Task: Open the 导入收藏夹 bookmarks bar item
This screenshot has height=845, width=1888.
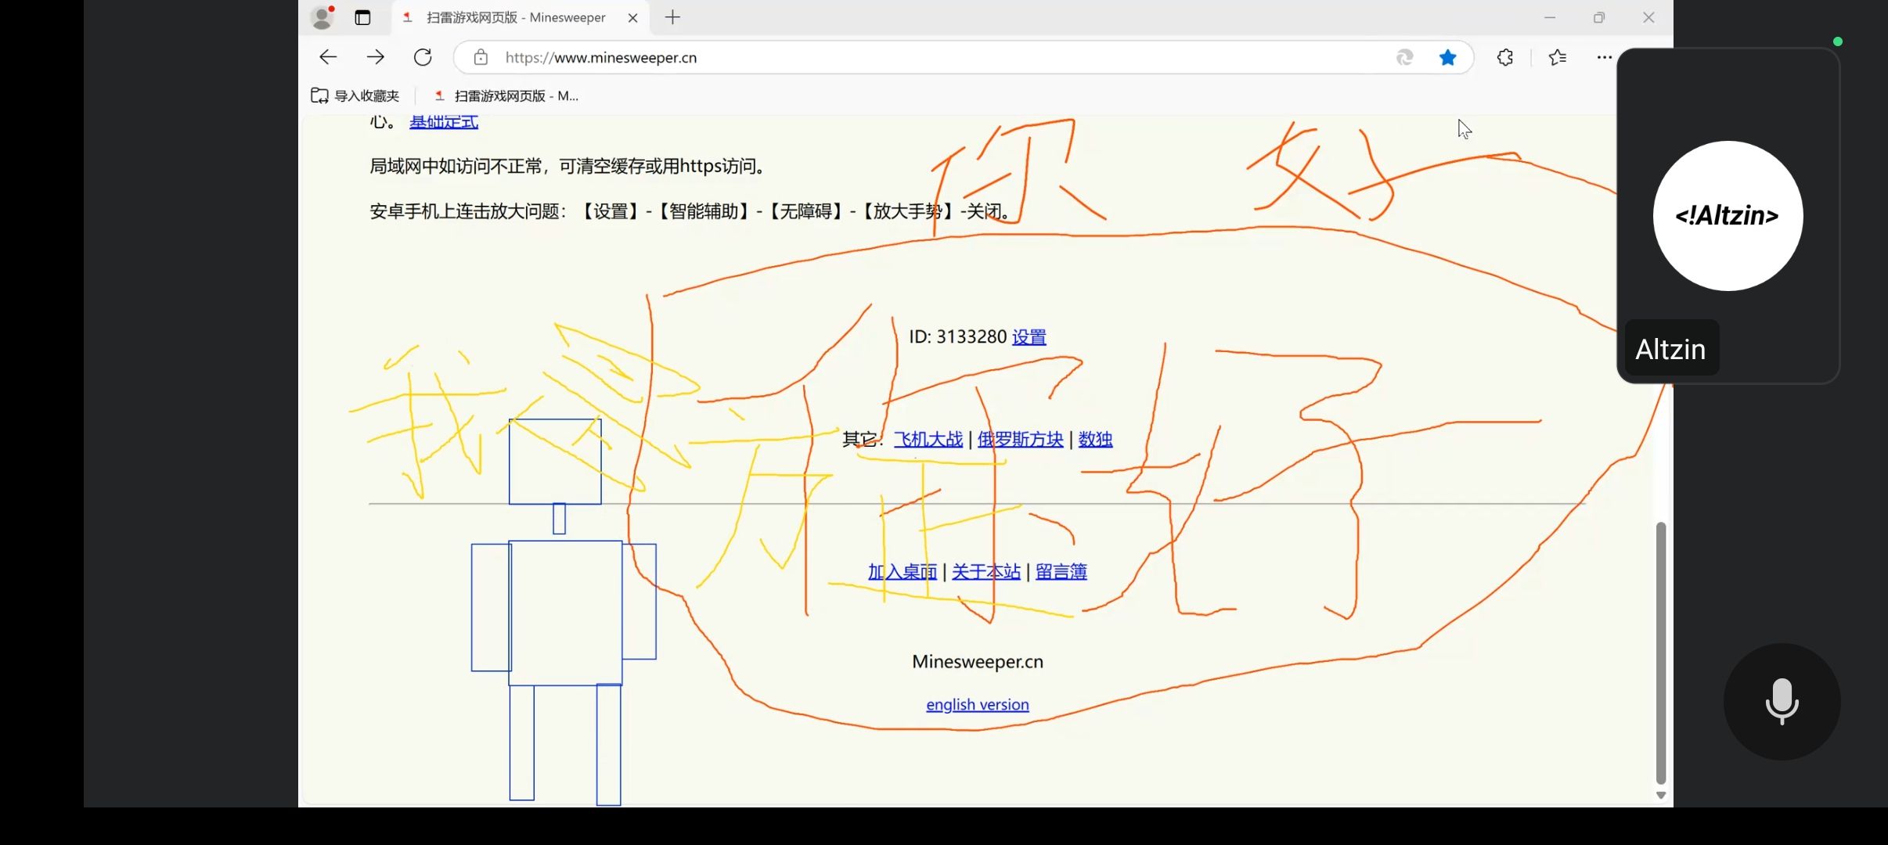Action: [355, 95]
